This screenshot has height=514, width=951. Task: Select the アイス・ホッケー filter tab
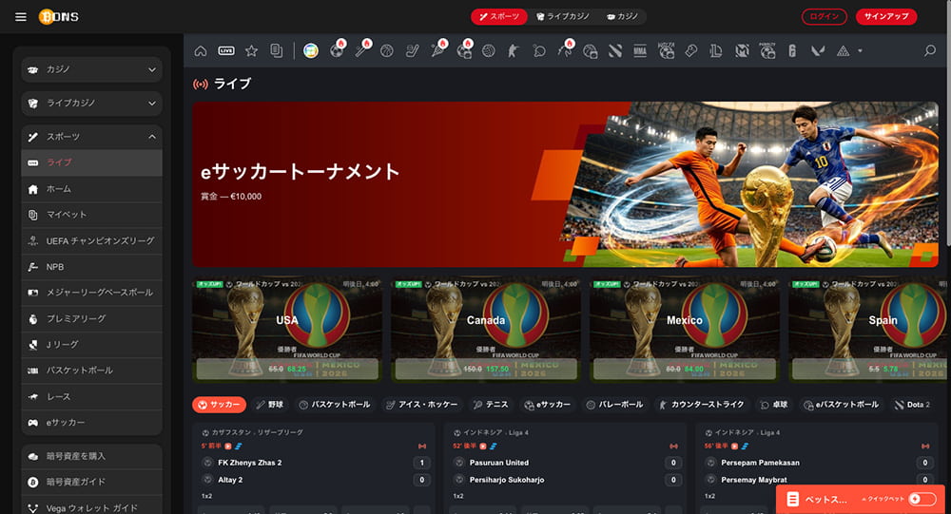tap(422, 405)
